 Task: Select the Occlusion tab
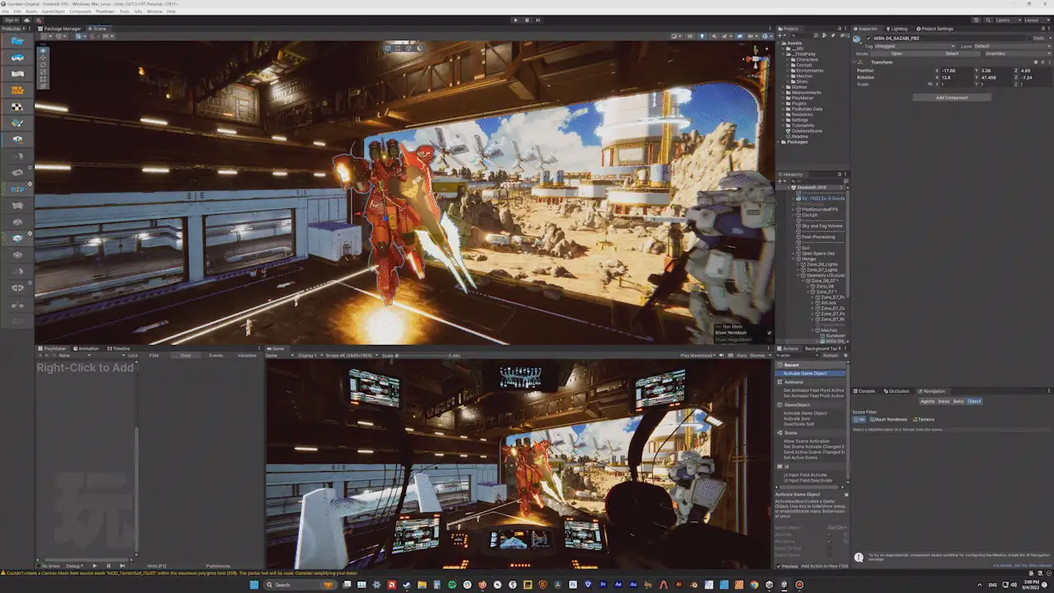click(x=897, y=391)
